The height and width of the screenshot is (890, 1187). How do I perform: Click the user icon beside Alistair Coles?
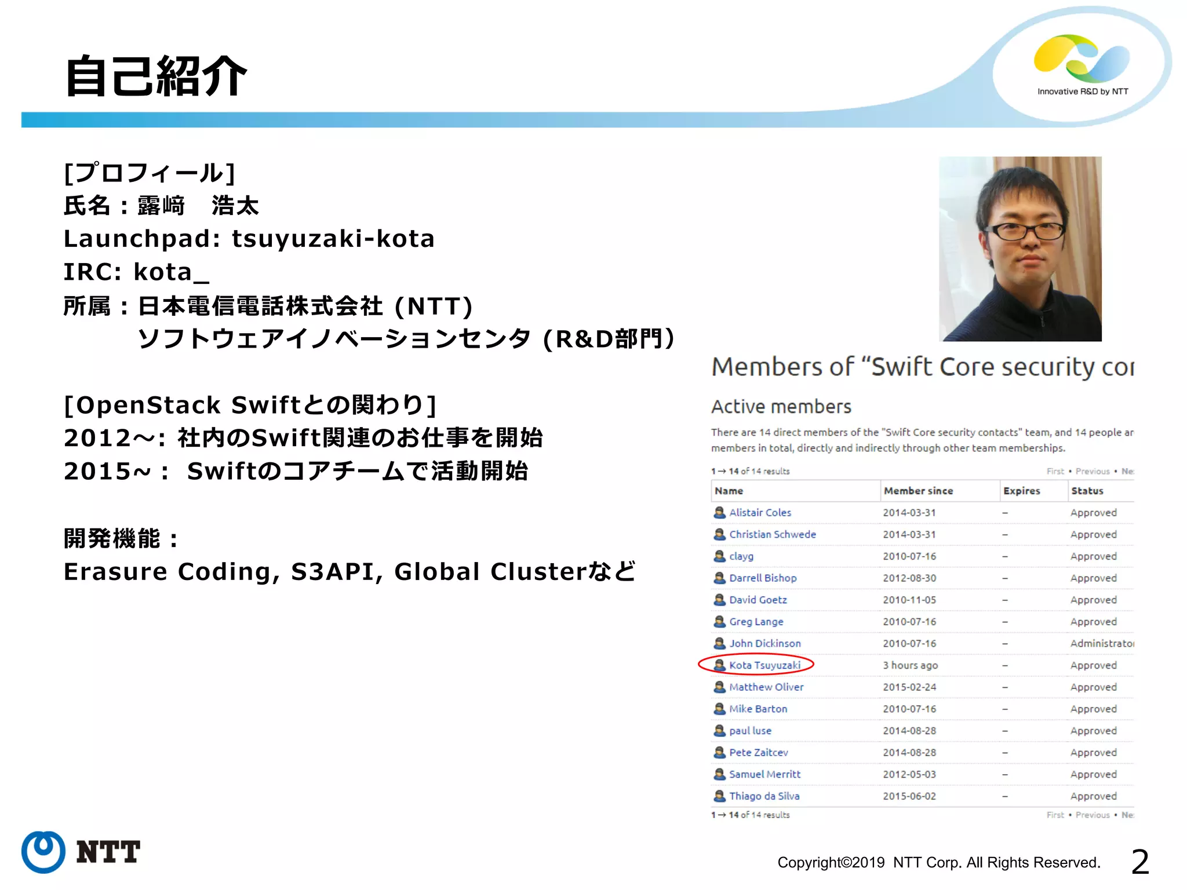click(x=719, y=512)
